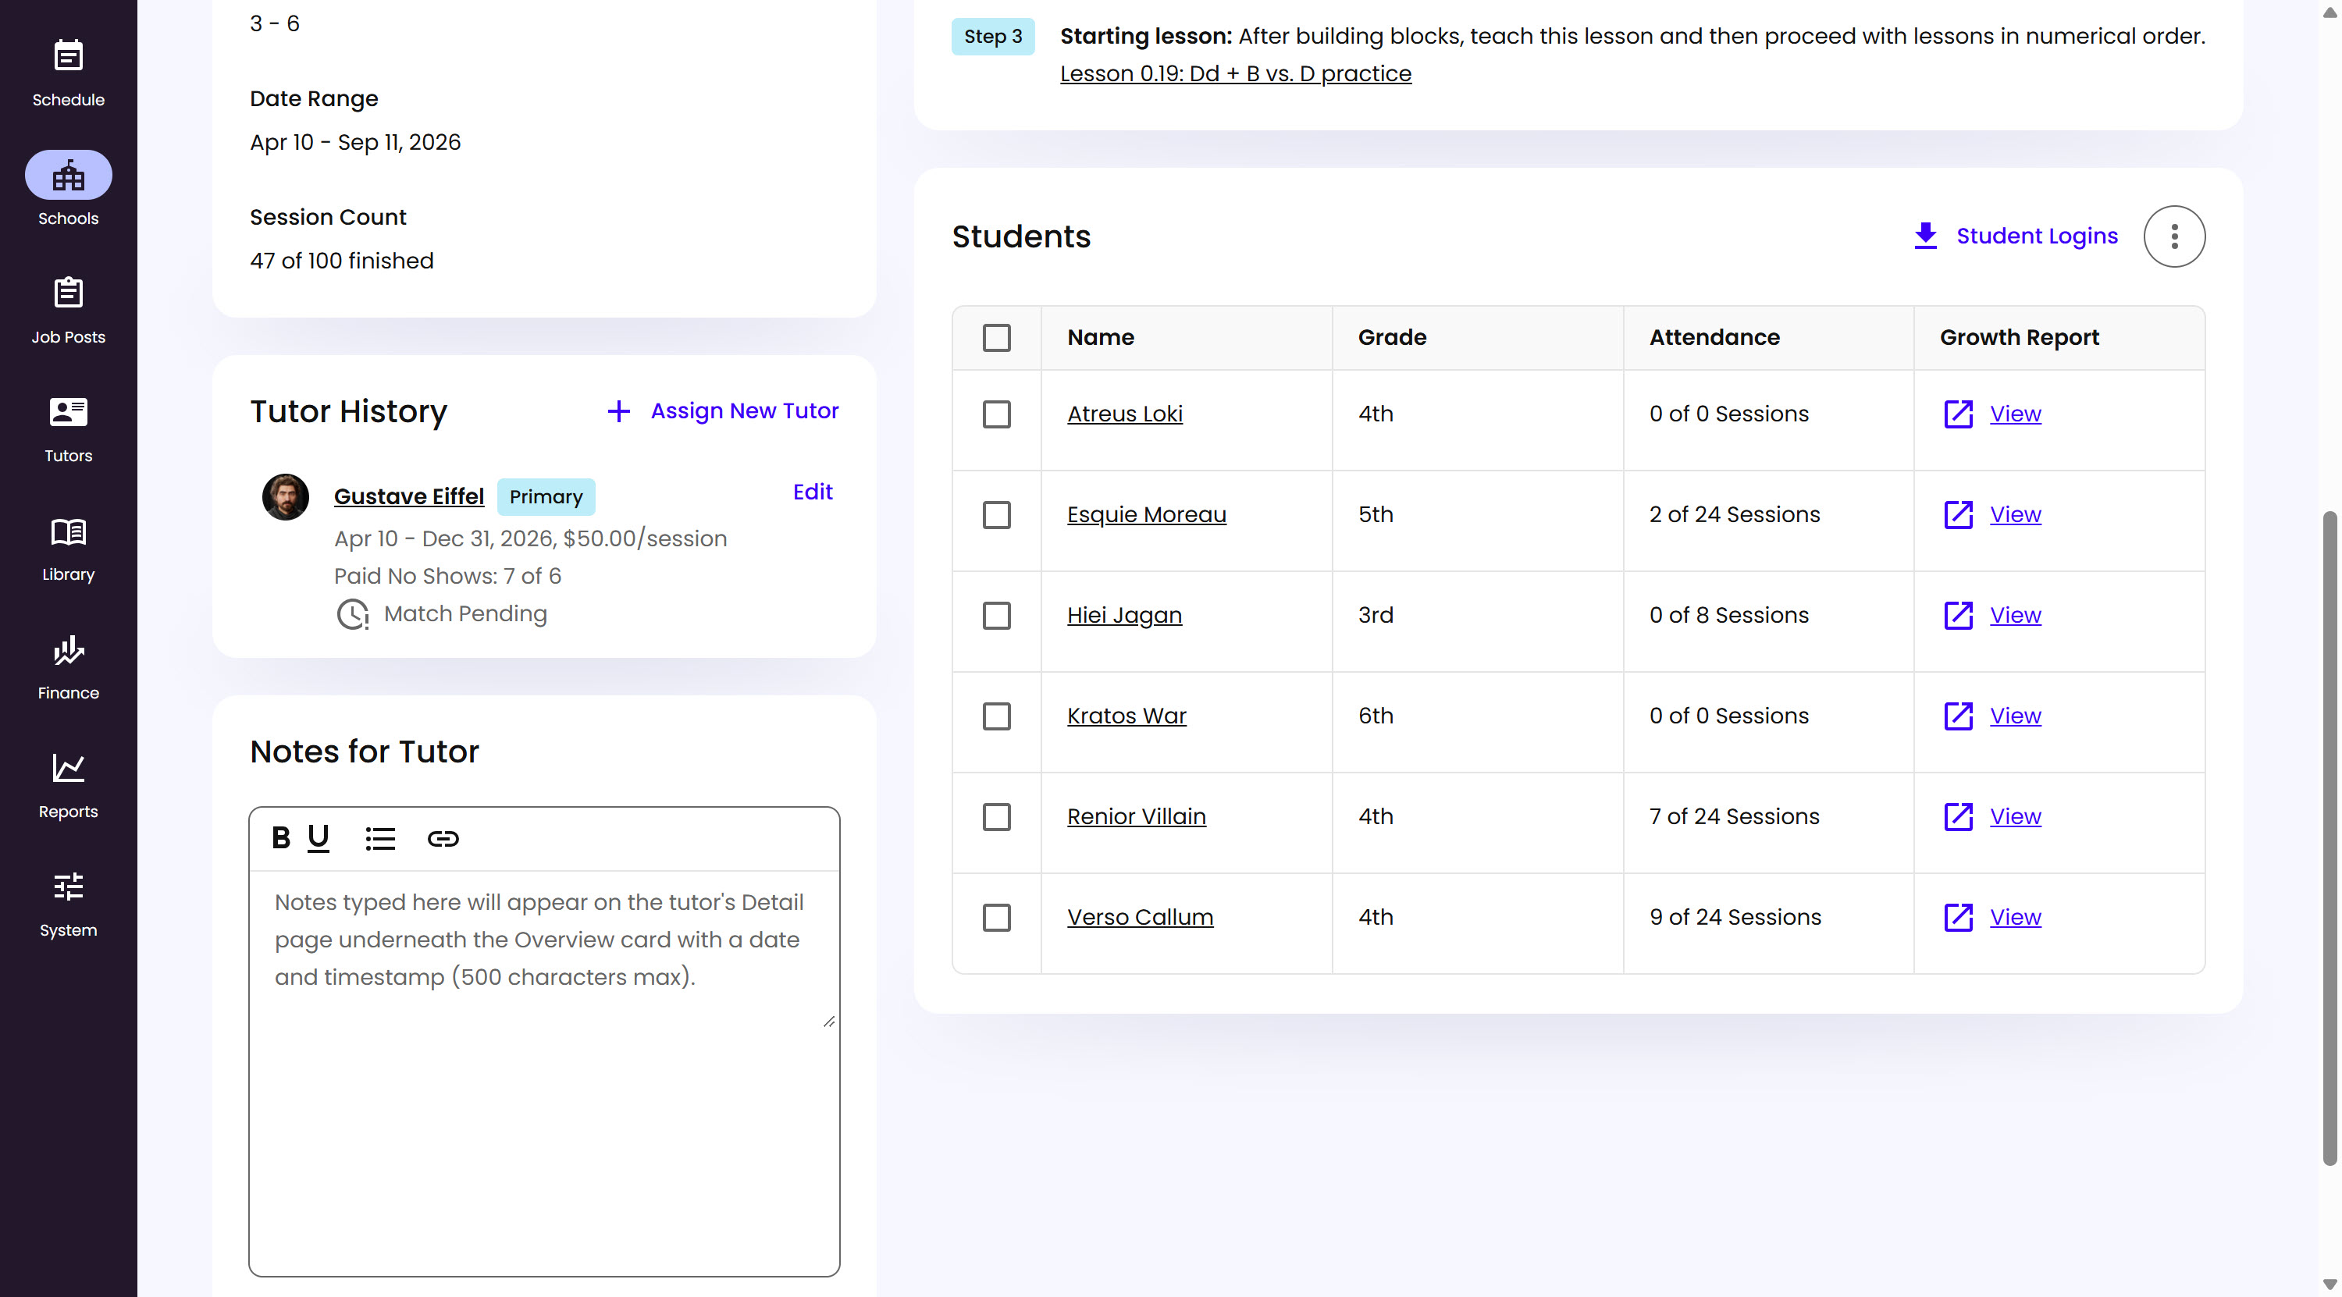Open System settings in sidebar

pos(68,904)
